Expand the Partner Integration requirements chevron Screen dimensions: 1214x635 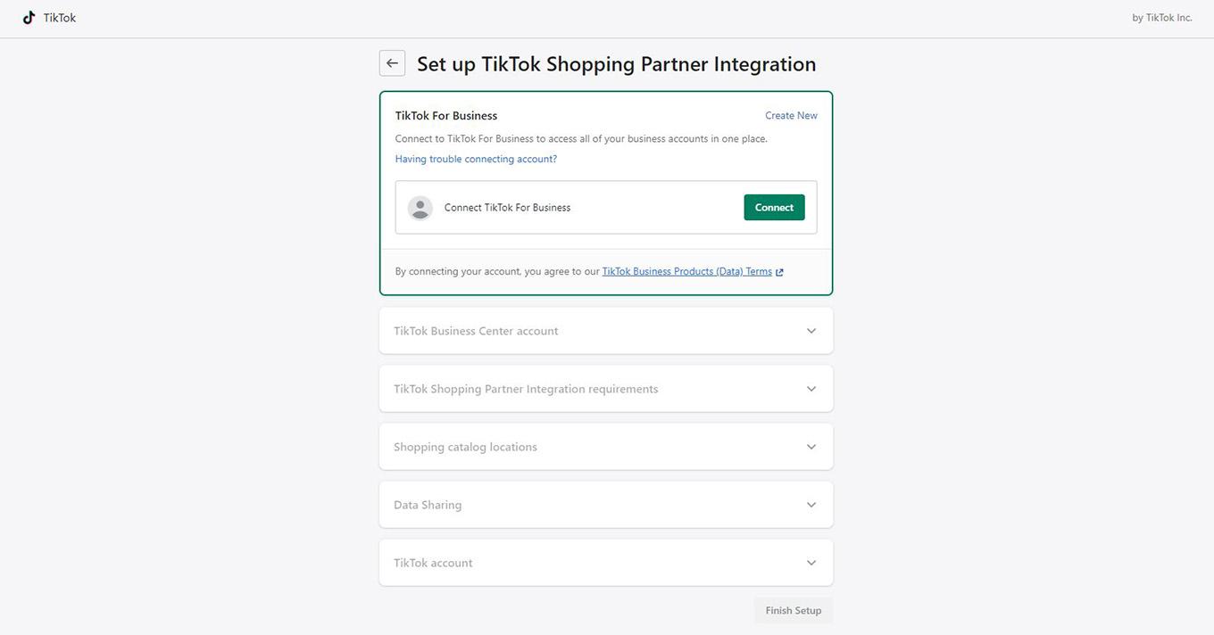pyautogui.click(x=811, y=389)
